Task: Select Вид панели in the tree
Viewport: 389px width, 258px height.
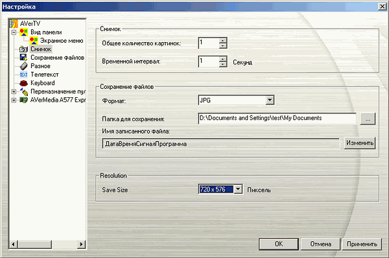Action: coord(46,32)
